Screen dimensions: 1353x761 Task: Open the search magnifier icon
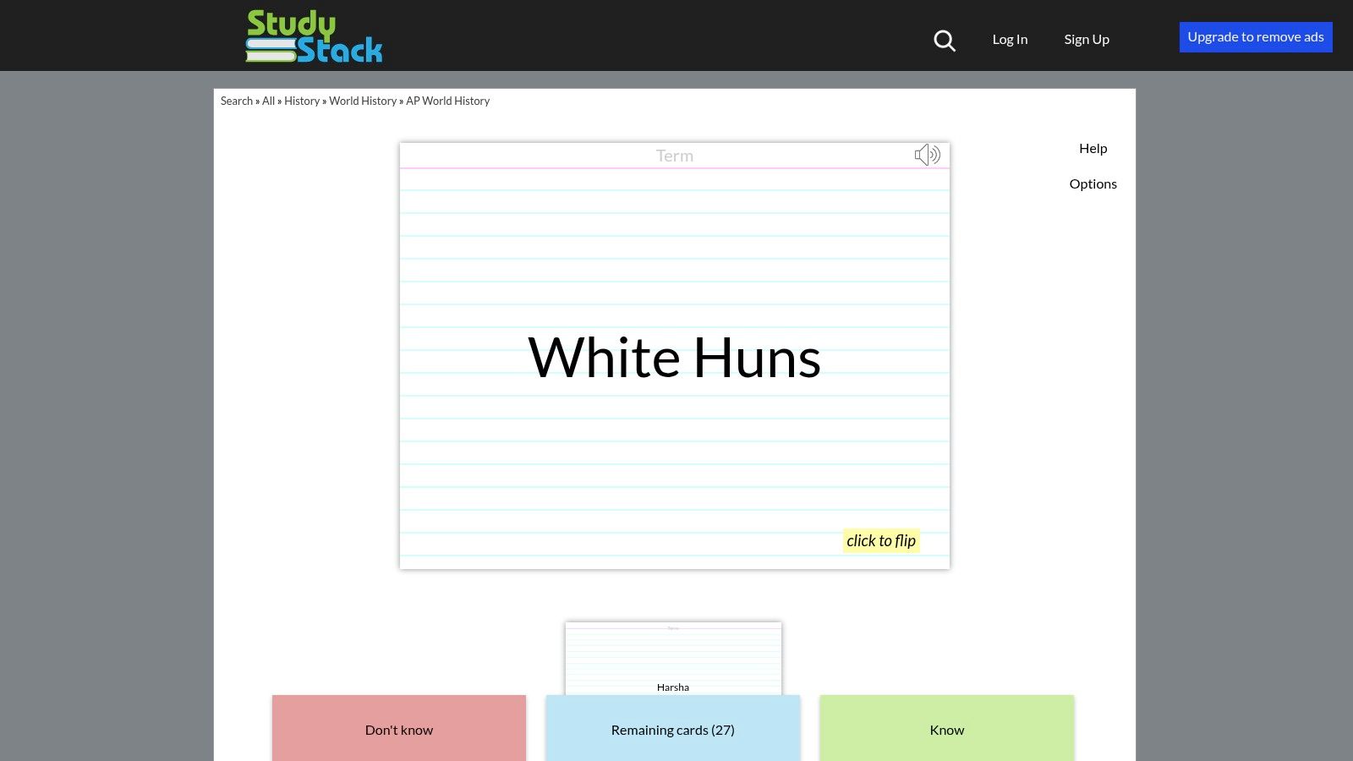pos(944,40)
